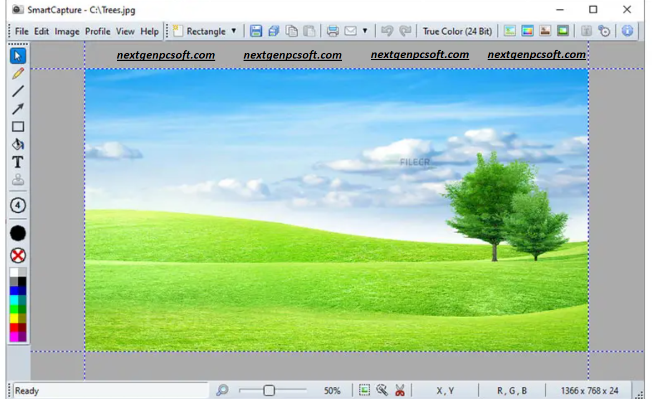
Task: Choose the Fill bucket tool
Action: pos(18,144)
